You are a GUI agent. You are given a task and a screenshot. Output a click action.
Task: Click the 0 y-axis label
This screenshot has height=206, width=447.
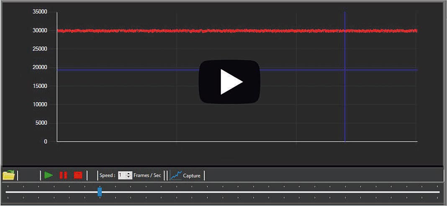pyautogui.click(x=46, y=142)
